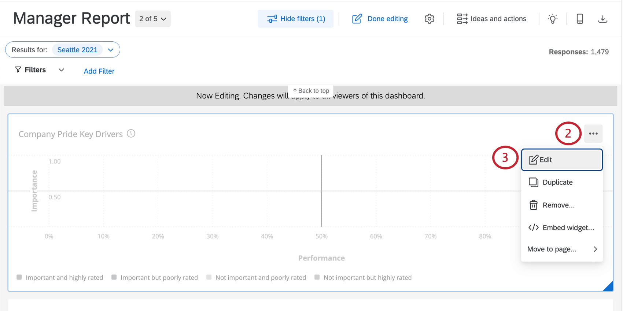Toggle 'Not important but highly rated' legend swatch
Screen dimensions: 623x311
click(x=317, y=277)
